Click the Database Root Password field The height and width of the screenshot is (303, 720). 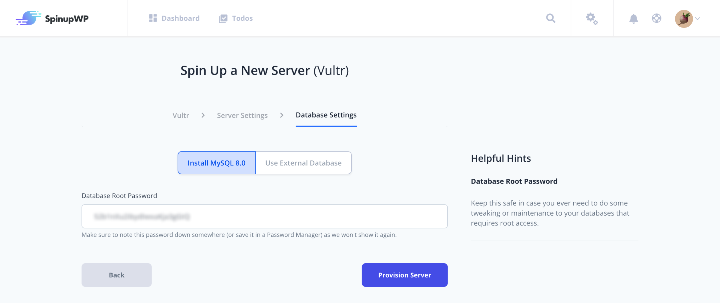point(264,216)
